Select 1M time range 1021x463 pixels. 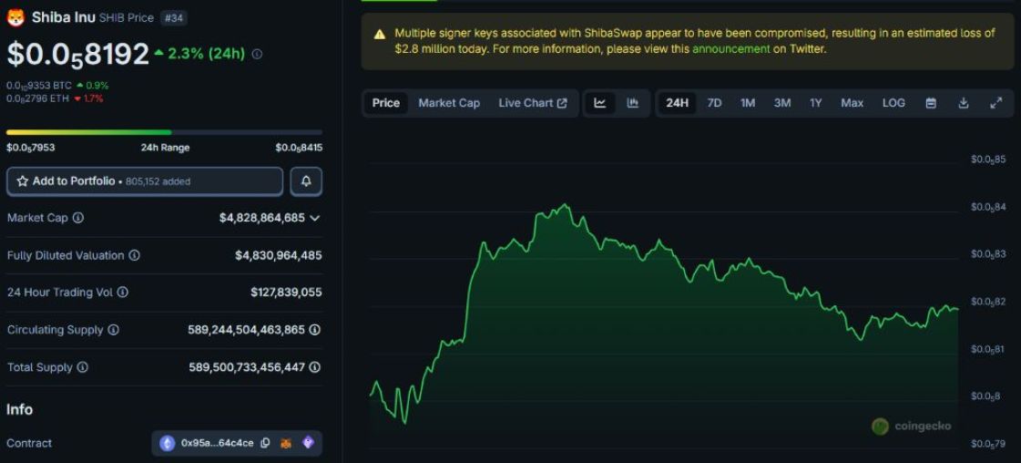pyautogui.click(x=748, y=103)
